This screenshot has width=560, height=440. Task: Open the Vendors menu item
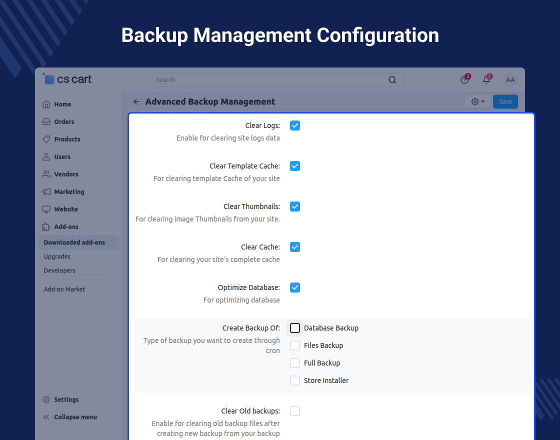pyautogui.click(x=66, y=174)
